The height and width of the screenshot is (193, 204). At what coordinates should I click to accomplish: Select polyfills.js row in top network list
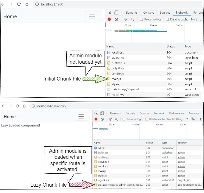pos(154,68)
